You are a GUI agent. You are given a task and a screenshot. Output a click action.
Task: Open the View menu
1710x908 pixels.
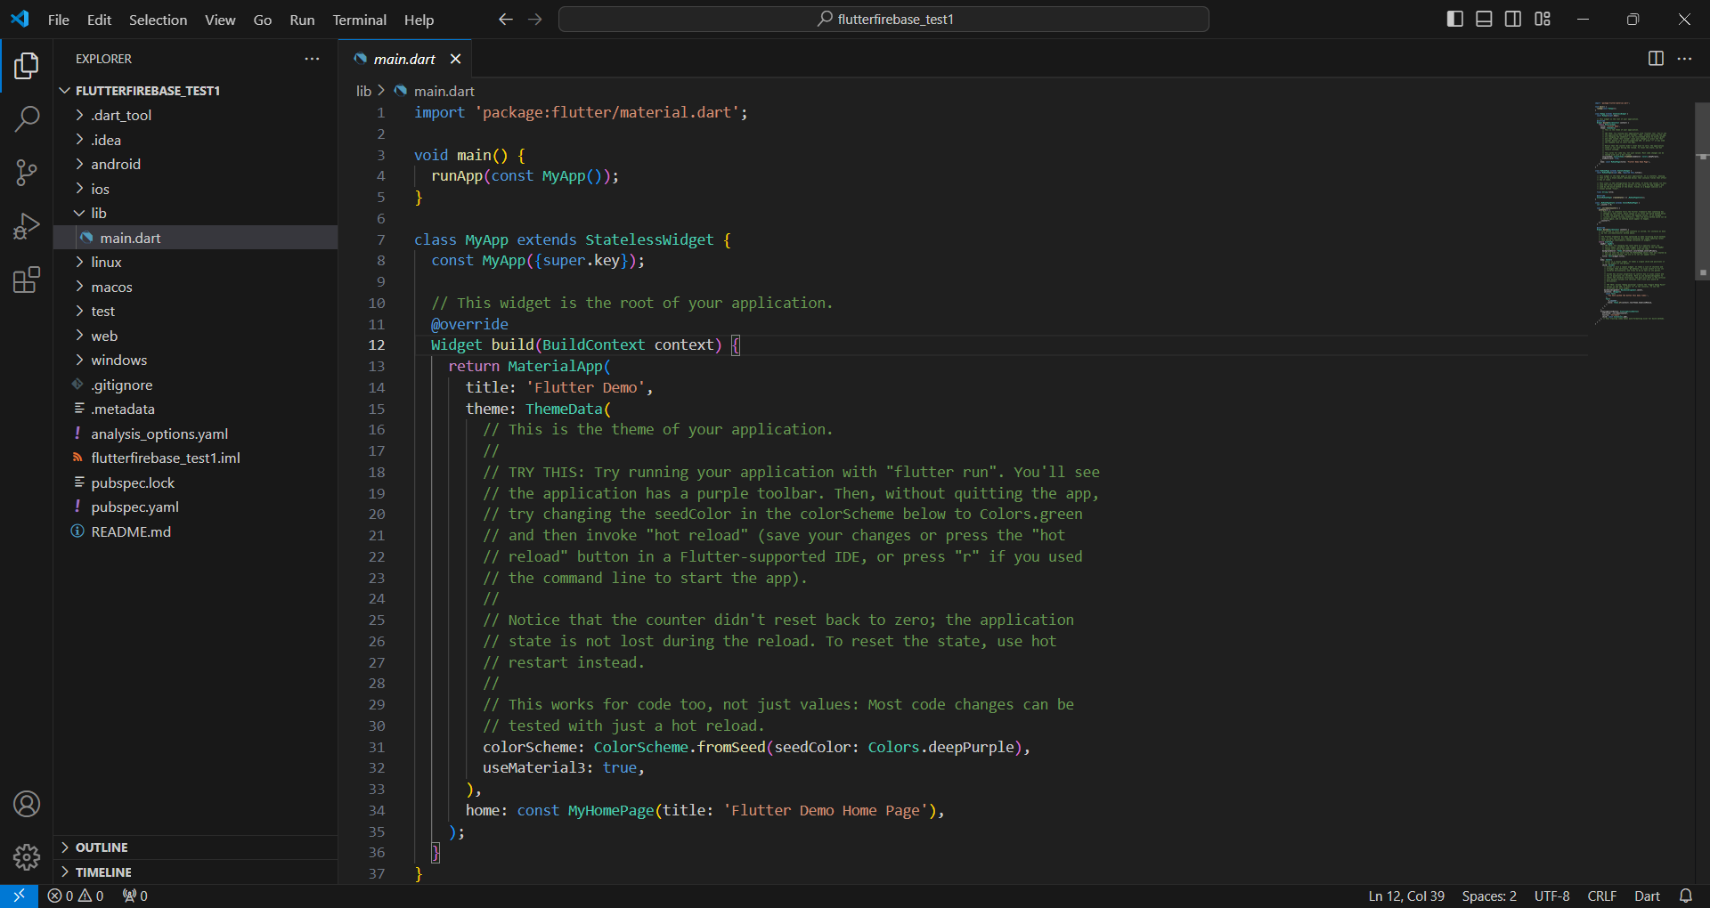pos(220,20)
